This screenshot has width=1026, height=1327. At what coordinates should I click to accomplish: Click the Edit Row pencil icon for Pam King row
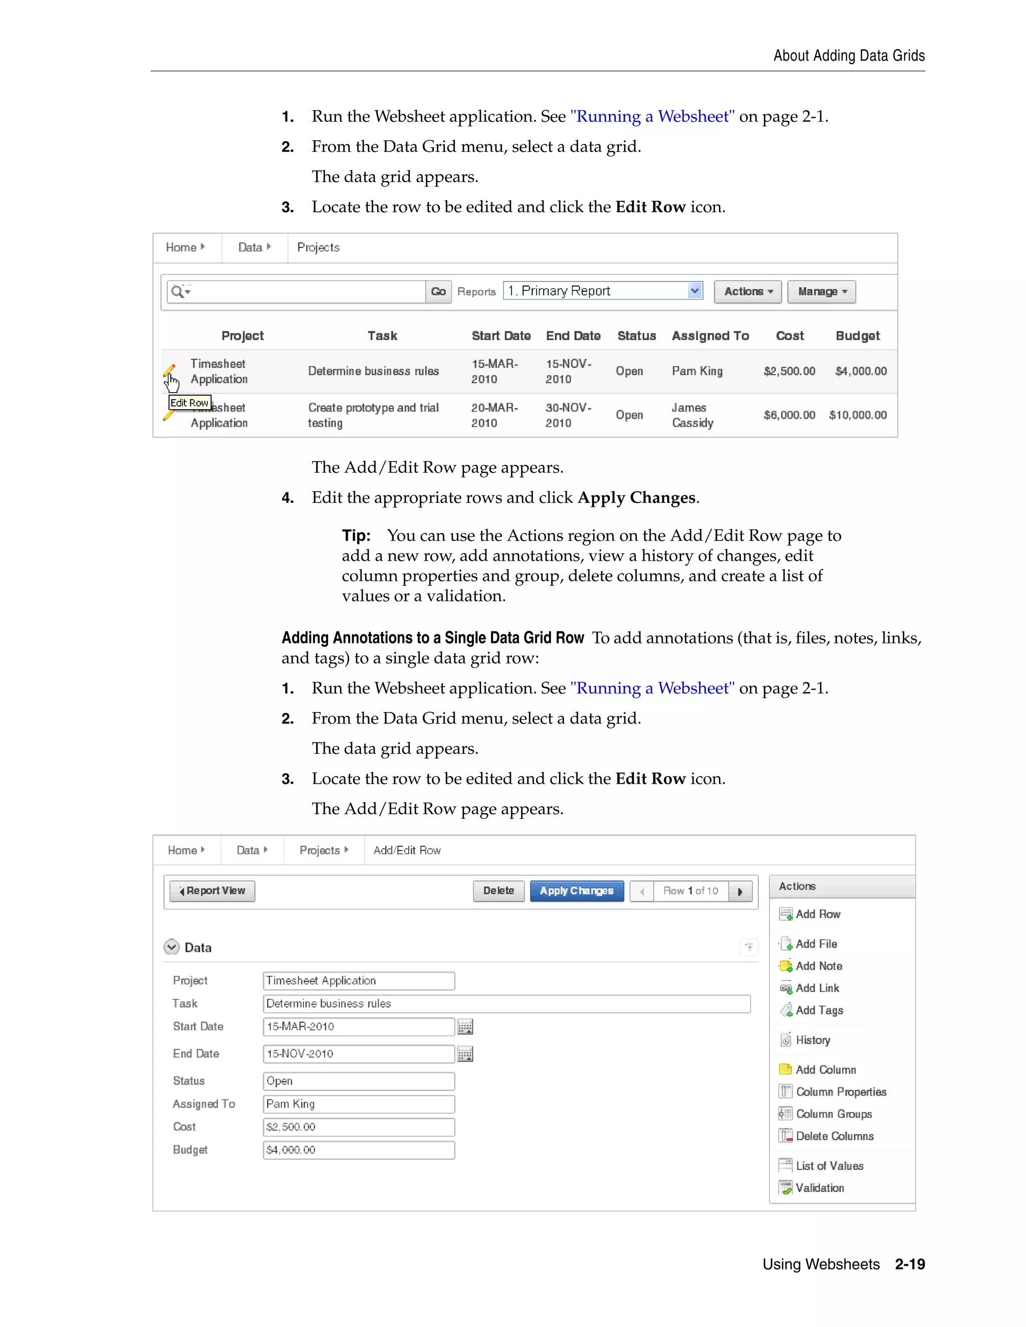tap(169, 370)
